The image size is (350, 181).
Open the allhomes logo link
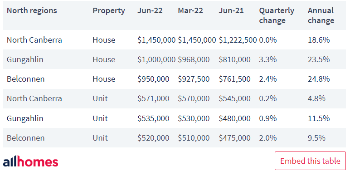pyautogui.click(x=30, y=161)
